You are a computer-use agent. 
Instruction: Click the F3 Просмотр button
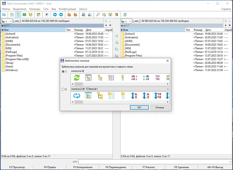click(x=17, y=167)
